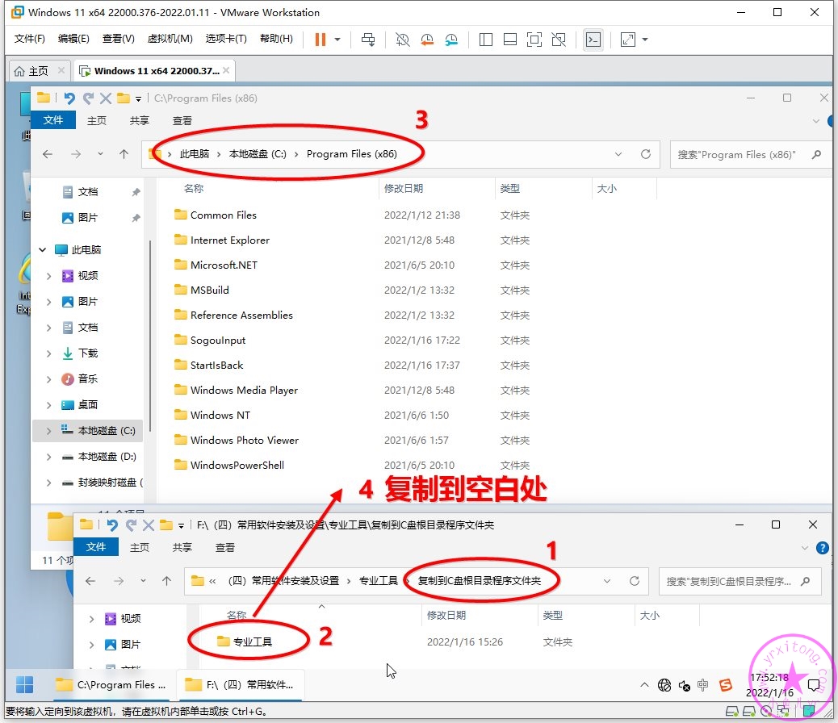Click back arrow in Program Files window
Image resolution: width=838 pixels, height=723 pixels.
pos(48,154)
